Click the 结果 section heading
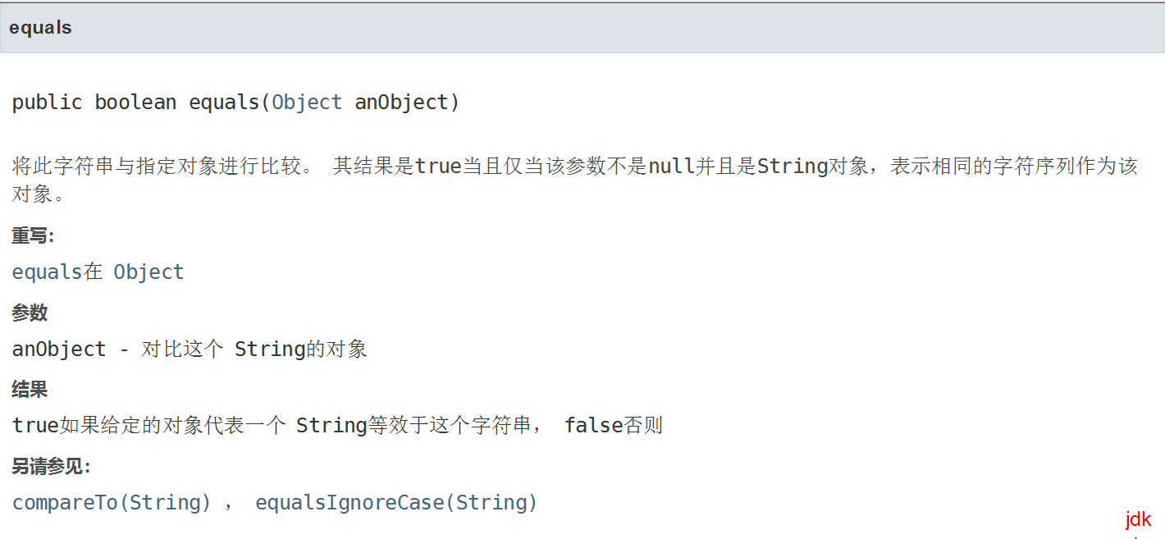The width and height of the screenshot is (1165, 539). (30, 390)
